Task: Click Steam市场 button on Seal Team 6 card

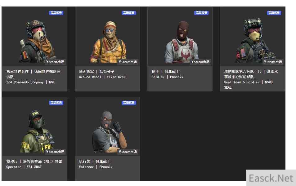Action: [x=273, y=62]
